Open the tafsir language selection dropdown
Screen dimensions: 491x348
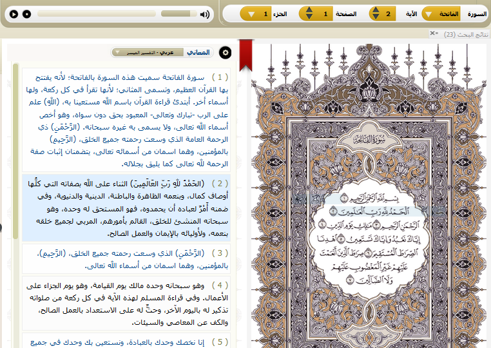[147, 52]
